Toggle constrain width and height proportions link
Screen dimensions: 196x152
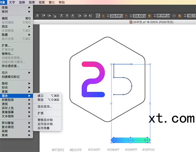pyautogui.click(x=174, y=16)
